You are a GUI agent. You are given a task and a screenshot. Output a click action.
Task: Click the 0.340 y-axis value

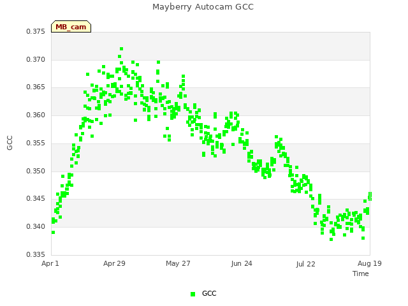coord(36,227)
